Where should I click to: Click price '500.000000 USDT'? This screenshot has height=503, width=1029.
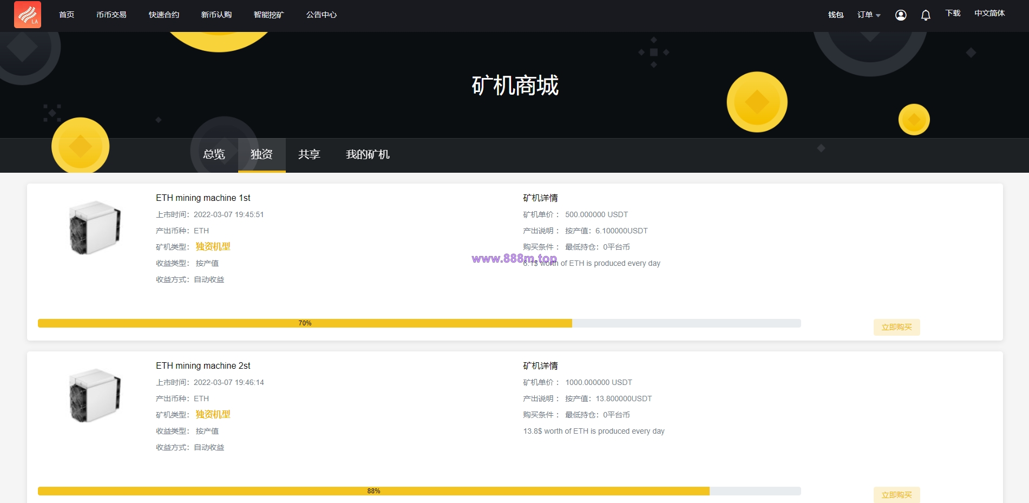tap(597, 214)
